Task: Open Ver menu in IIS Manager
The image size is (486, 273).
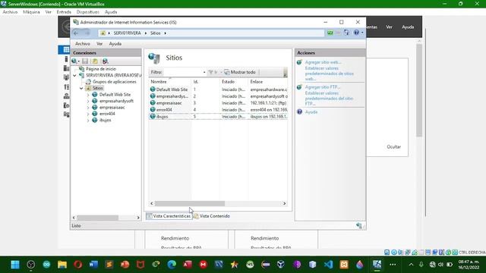Action: pos(99,44)
